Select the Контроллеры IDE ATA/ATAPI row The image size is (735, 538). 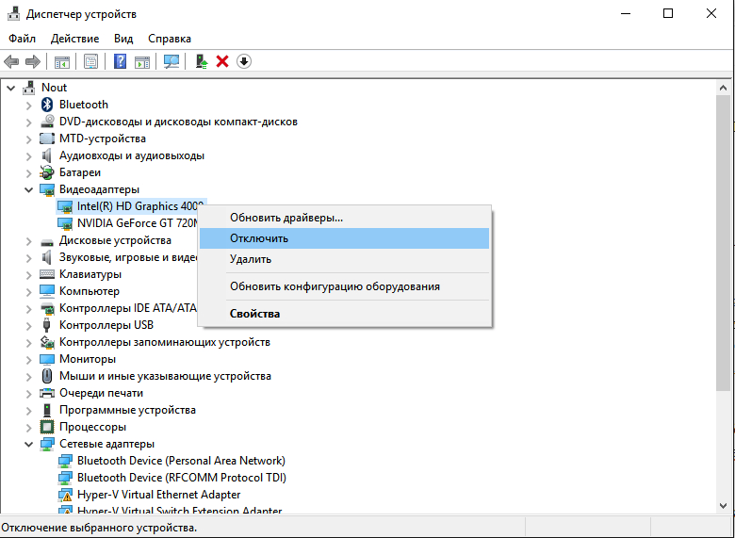point(127,308)
